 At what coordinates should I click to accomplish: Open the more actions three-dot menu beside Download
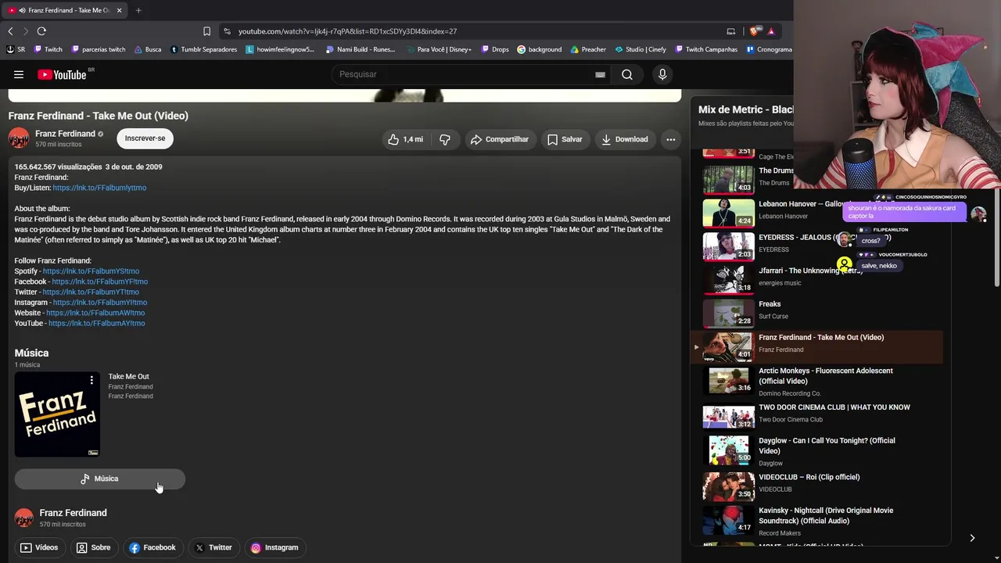coord(670,139)
